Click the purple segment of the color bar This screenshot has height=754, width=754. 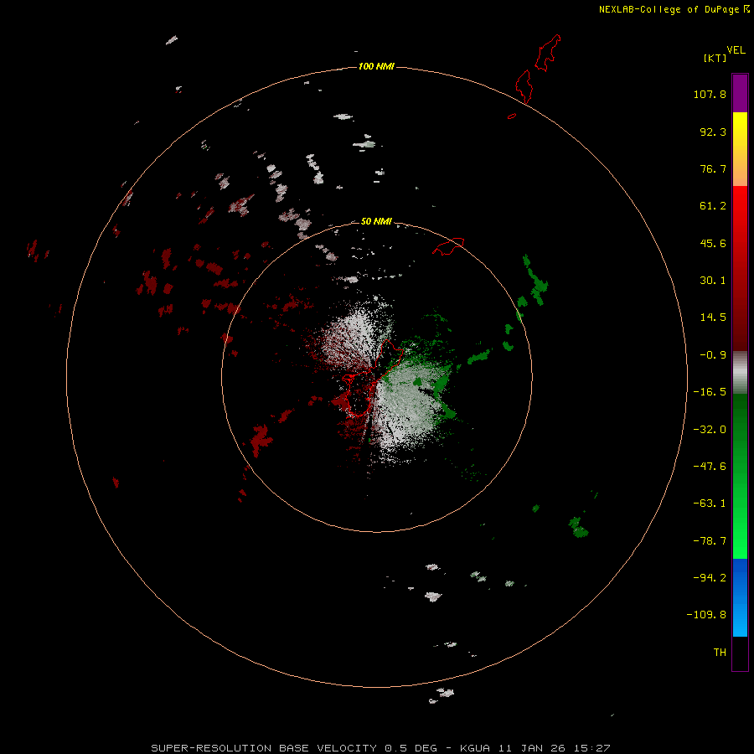[x=740, y=93]
